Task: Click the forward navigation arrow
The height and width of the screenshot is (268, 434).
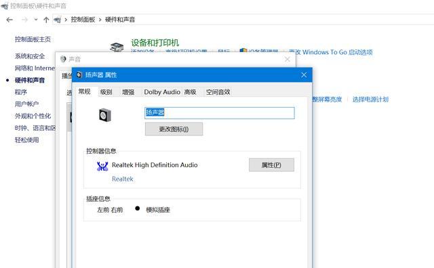Action: coord(24,20)
